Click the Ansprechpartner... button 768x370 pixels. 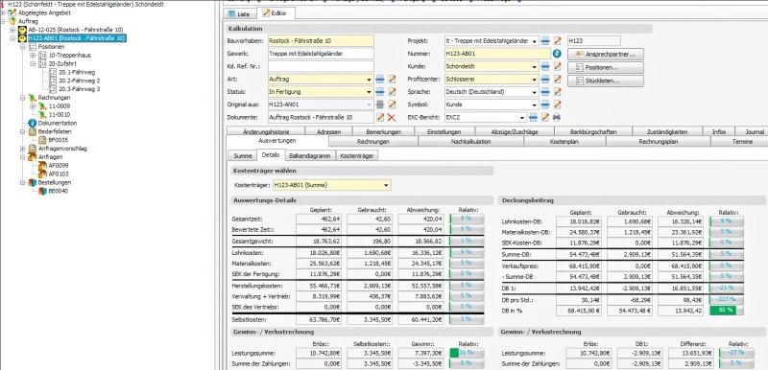pyautogui.click(x=606, y=55)
